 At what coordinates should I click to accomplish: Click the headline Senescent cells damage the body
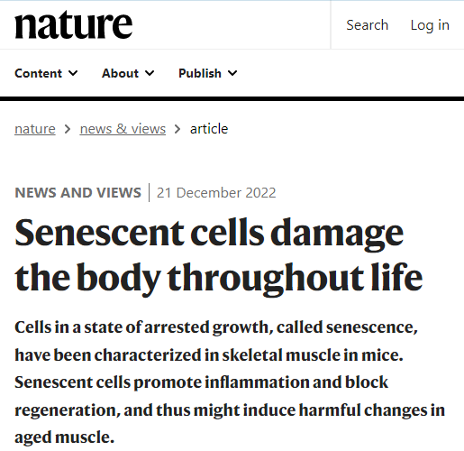(218, 255)
